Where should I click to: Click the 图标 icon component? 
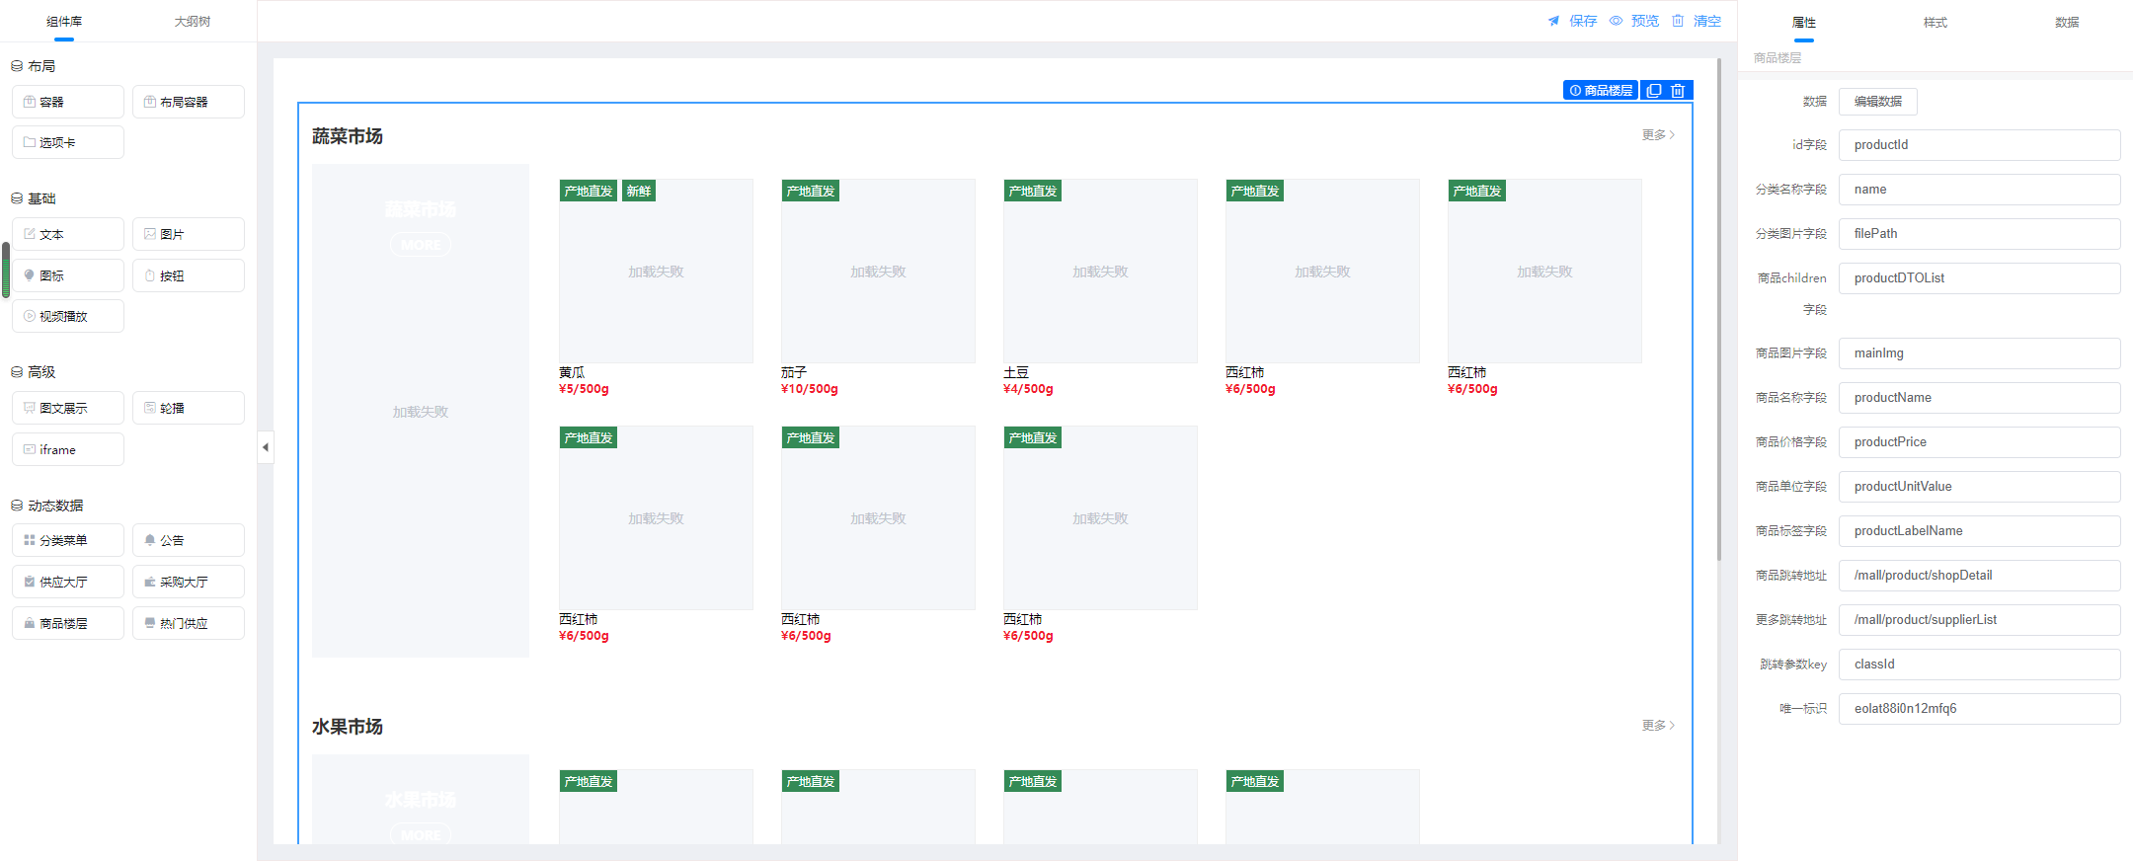30,275
